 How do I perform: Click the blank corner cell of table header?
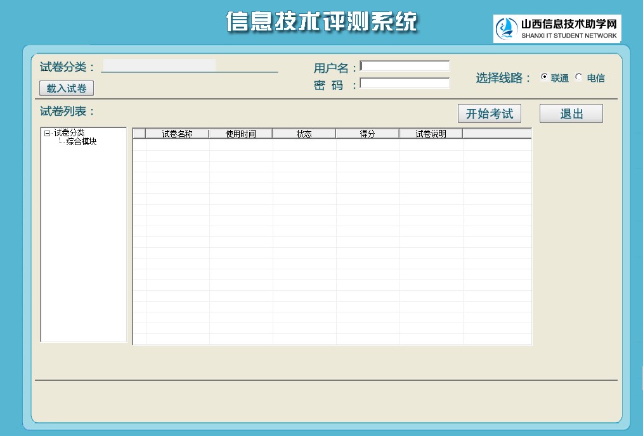point(139,134)
